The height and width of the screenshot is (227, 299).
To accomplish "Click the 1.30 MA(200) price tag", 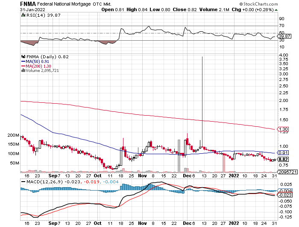I will pos(283,129).
